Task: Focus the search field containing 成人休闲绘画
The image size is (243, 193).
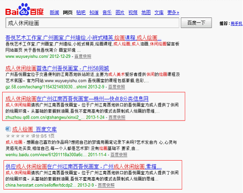Action: click(92, 23)
